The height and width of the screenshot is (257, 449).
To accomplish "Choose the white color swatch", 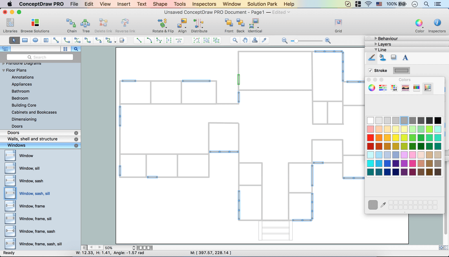I will [370, 120].
